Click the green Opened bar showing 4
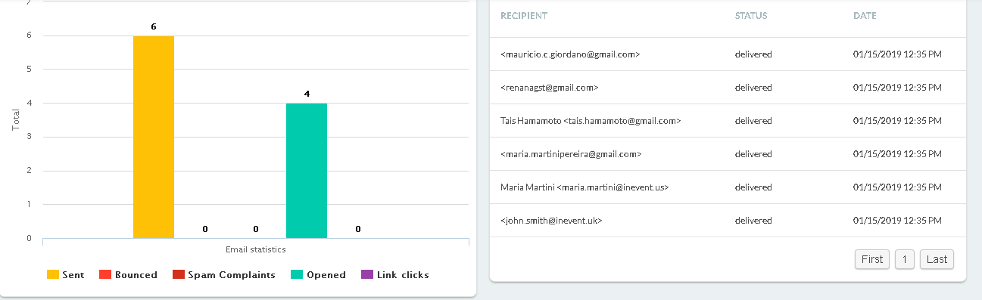The width and height of the screenshot is (982, 300). pyautogui.click(x=307, y=171)
